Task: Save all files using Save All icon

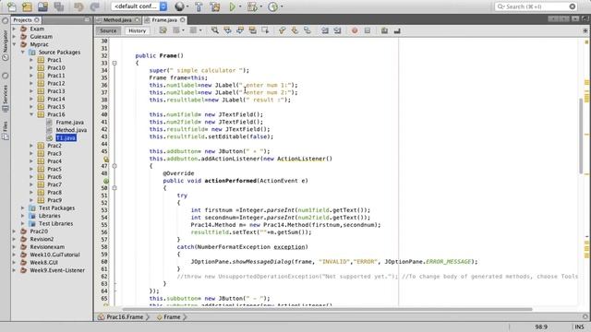Action: (x=58, y=6)
